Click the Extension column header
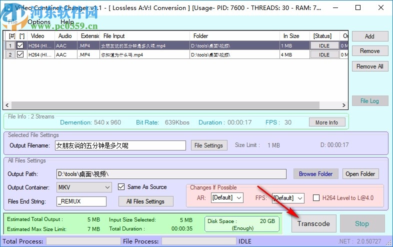393x247 pixels. (x=88, y=36)
